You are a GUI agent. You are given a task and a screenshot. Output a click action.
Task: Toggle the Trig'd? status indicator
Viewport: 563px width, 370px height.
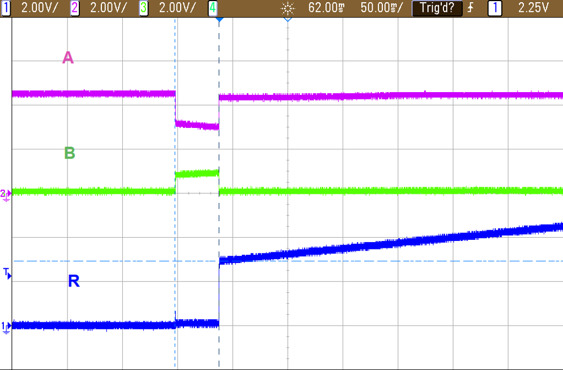437,8
